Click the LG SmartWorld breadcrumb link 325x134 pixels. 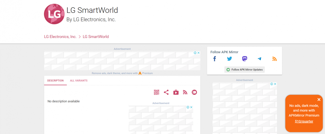(x=96, y=37)
